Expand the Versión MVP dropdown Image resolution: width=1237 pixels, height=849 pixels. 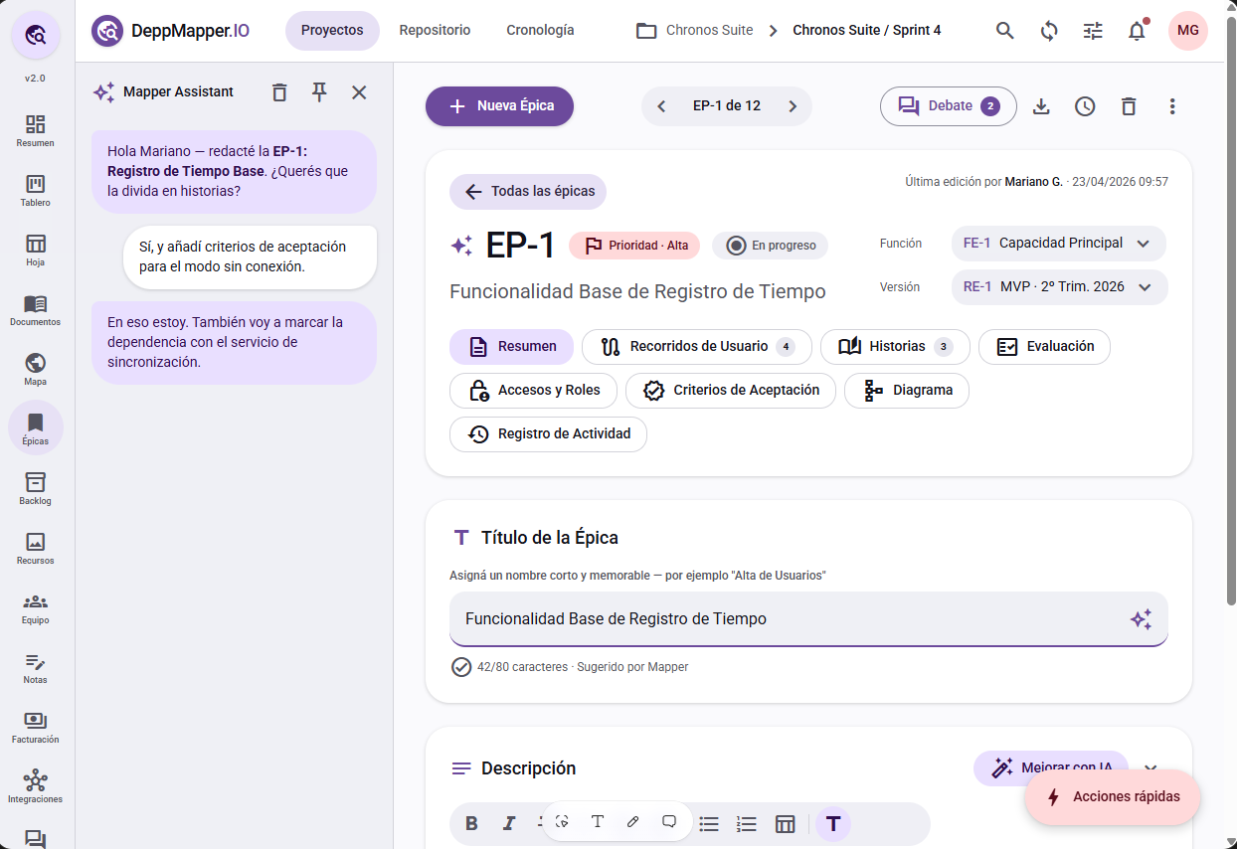(x=1059, y=287)
